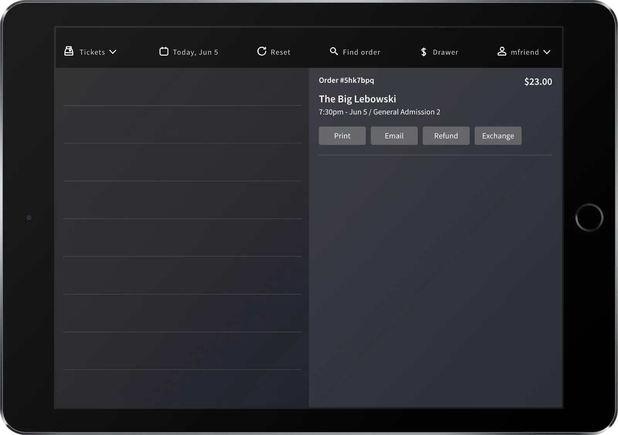Refund the Big Lebowski order
Viewport: 618px width, 435px height.
pyautogui.click(x=446, y=136)
